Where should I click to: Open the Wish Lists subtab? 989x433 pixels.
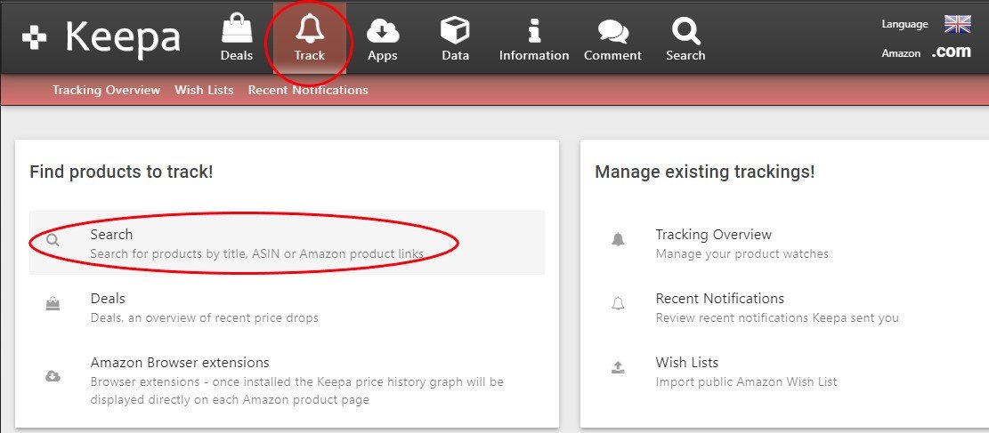pyautogui.click(x=204, y=90)
